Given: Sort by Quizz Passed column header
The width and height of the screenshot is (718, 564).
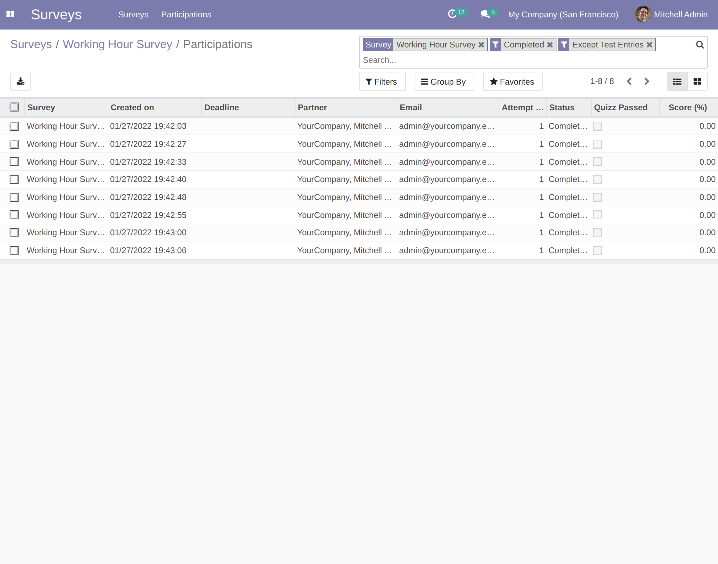Looking at the screenshot, I should (625, 107).
